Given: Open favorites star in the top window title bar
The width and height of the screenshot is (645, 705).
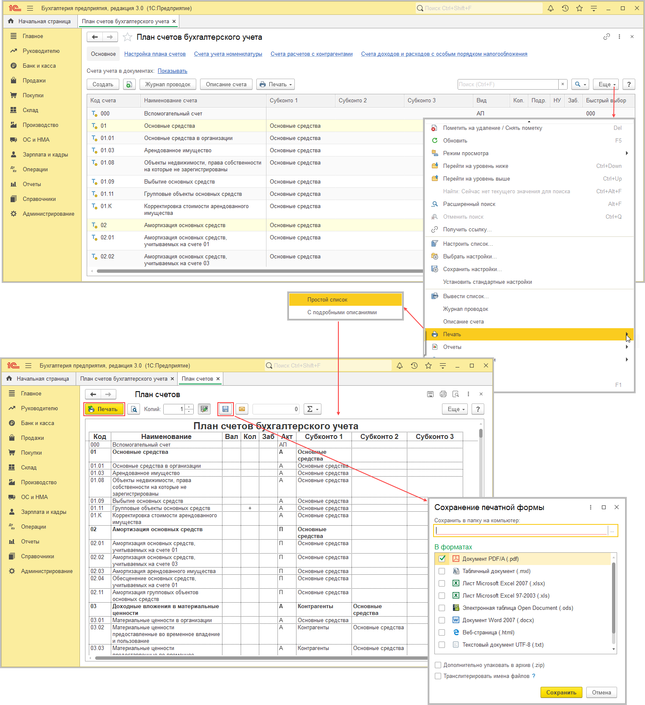Looking at the screenshot, I should (579, 8).
